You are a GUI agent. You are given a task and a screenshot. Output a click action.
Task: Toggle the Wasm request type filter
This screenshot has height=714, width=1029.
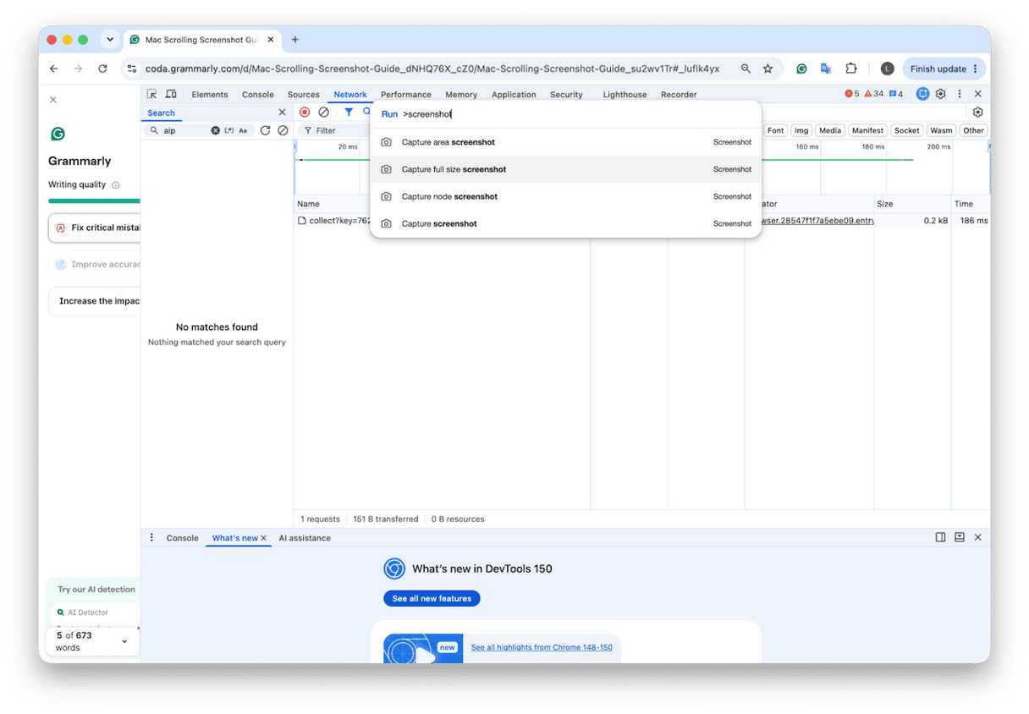941,130
